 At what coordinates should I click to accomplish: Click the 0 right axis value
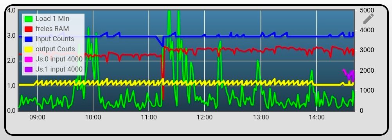point(361,111)
